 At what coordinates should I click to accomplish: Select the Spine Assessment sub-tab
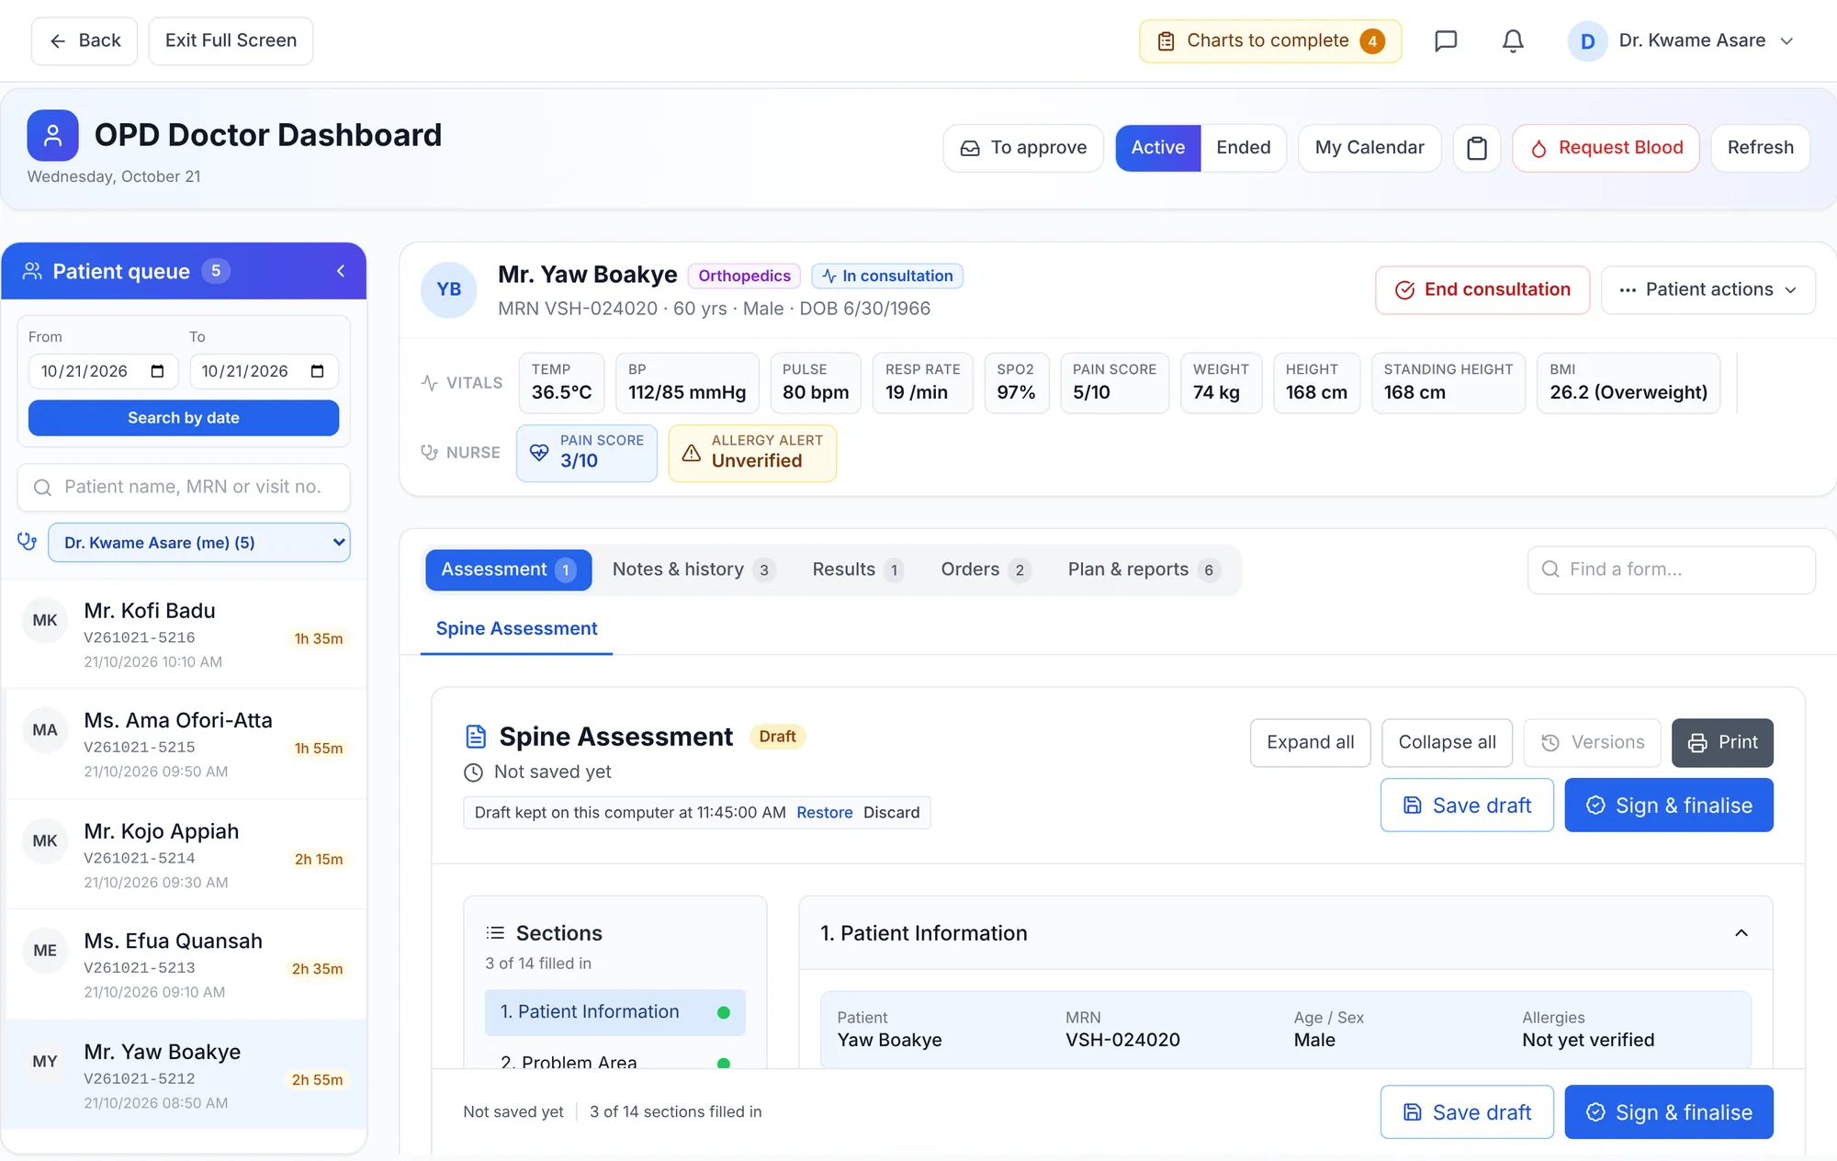(x=516, y=629)
